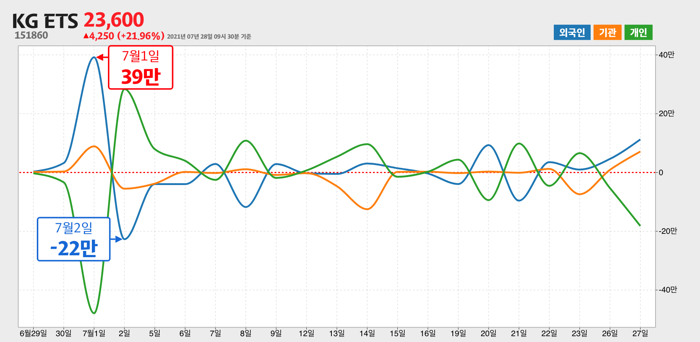Click the 40만 y-axis label
Image resolution: width=700 pixels, height=342 pixels.
[666, 55]
